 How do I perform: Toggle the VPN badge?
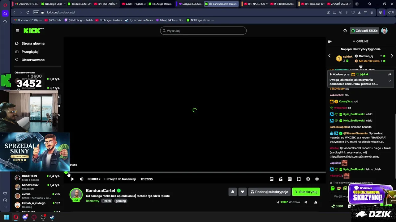36,12
